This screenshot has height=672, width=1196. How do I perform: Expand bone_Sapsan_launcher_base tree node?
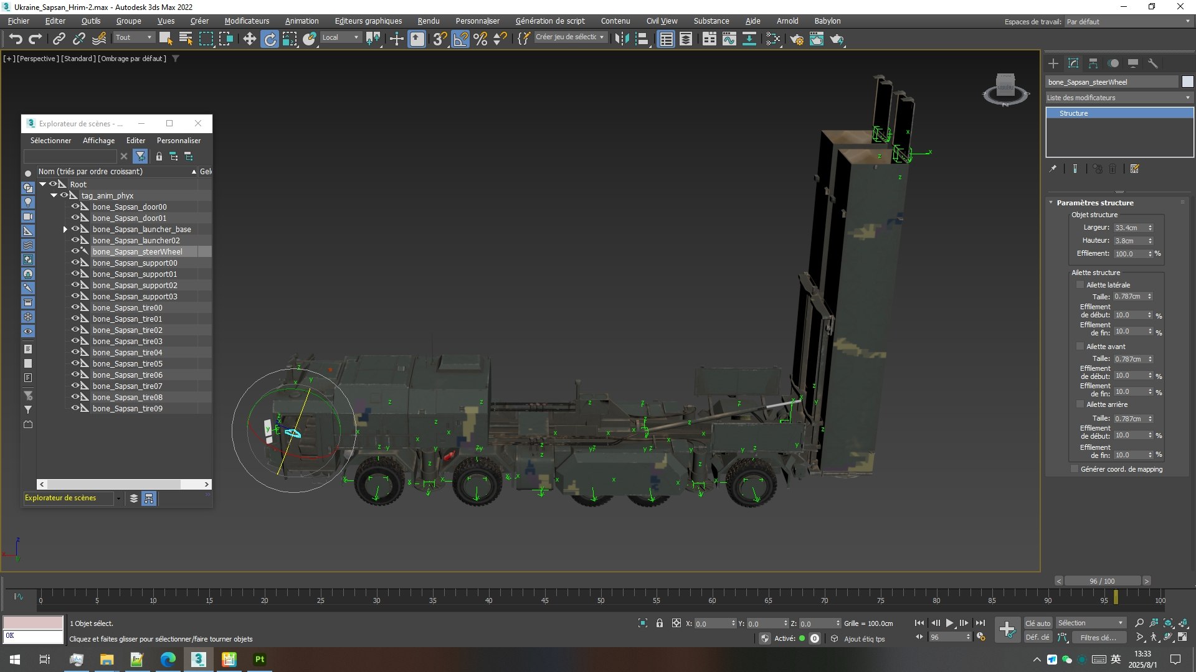point(65,230)
